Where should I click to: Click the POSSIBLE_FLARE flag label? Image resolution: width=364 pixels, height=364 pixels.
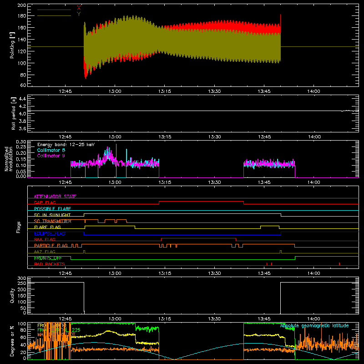tap(52, 209)
